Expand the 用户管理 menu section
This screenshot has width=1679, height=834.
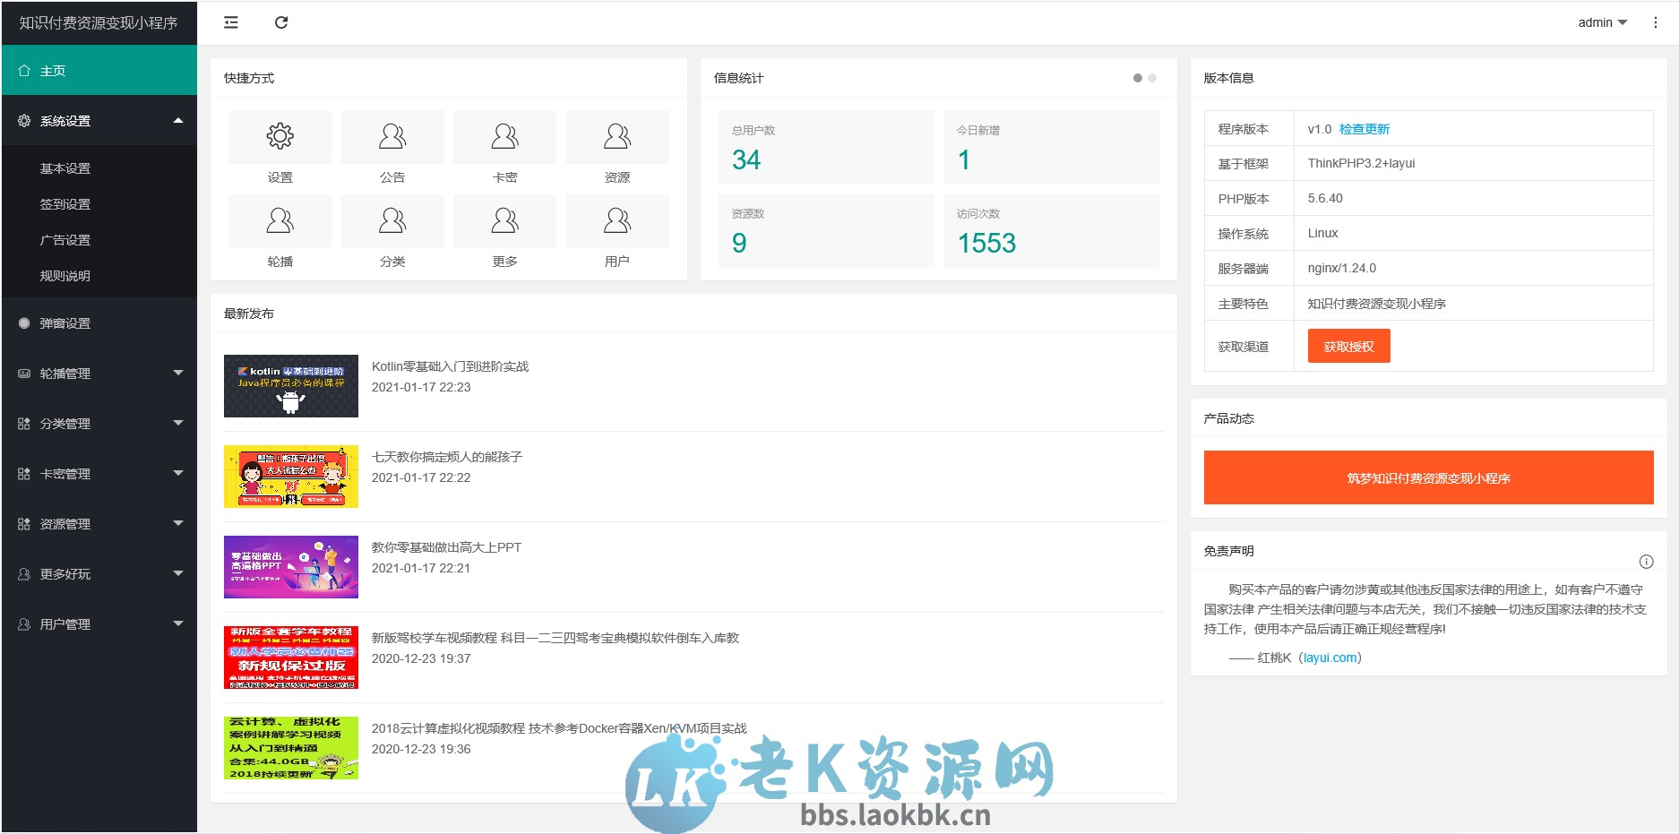coord(99,623)
